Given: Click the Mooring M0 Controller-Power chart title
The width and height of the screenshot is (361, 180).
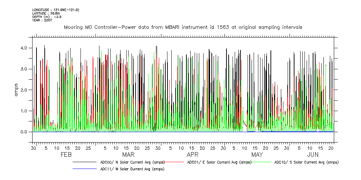Looking at the screenshot, I should [x=183, y=27].
